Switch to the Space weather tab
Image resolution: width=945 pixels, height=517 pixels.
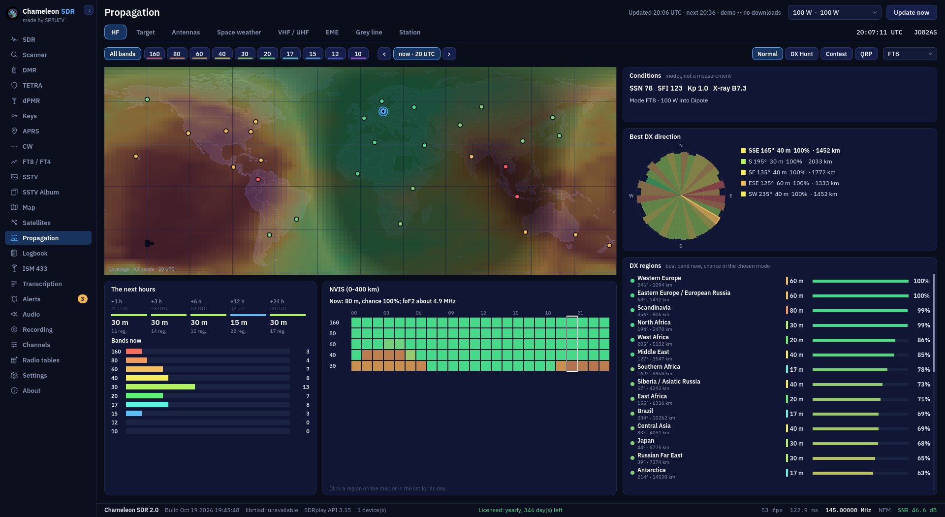coord(239,32)
